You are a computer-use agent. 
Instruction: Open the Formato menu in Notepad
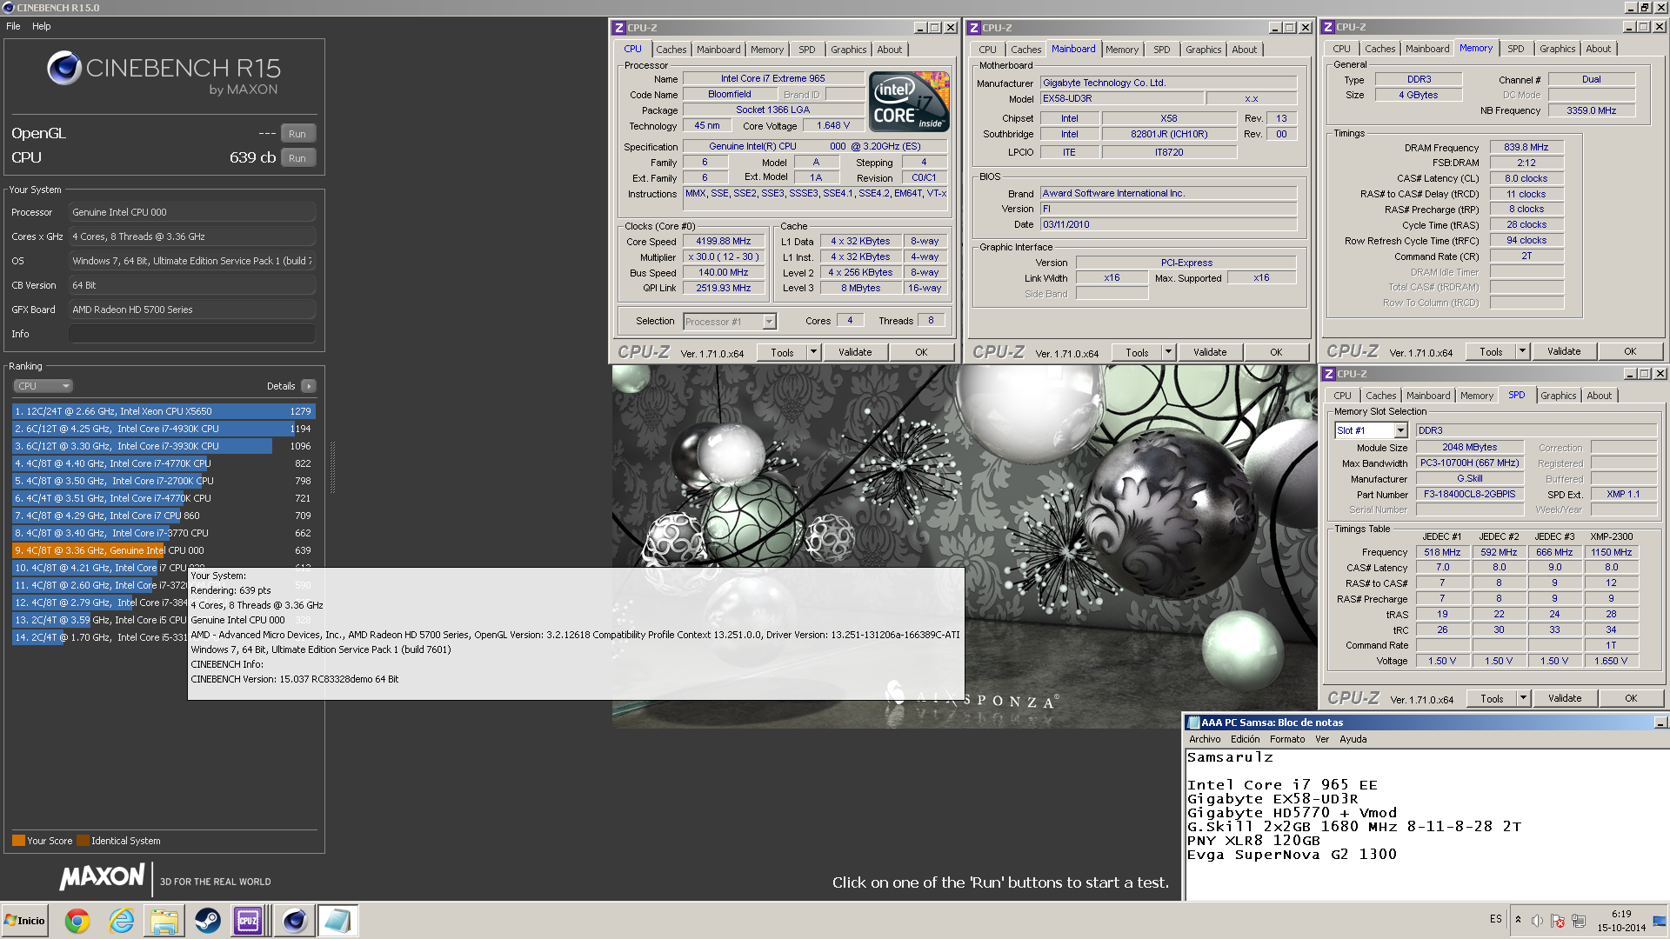1287,739
